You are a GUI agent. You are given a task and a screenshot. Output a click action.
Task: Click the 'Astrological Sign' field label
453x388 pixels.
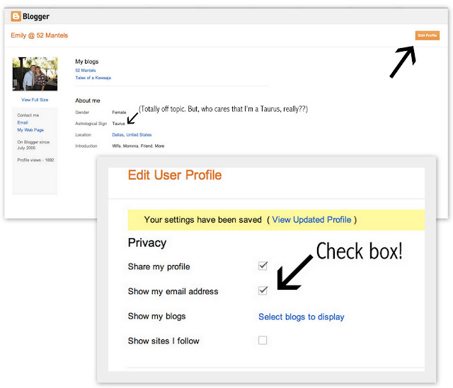91,124
